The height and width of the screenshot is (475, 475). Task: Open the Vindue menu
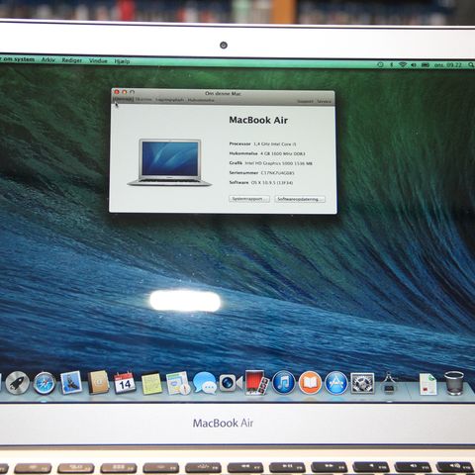98,60
